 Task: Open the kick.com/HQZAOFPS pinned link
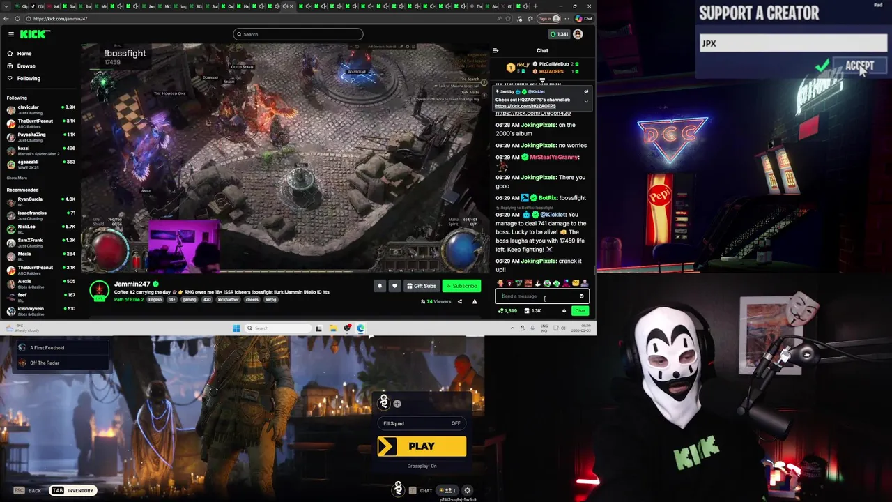[525, 107]
